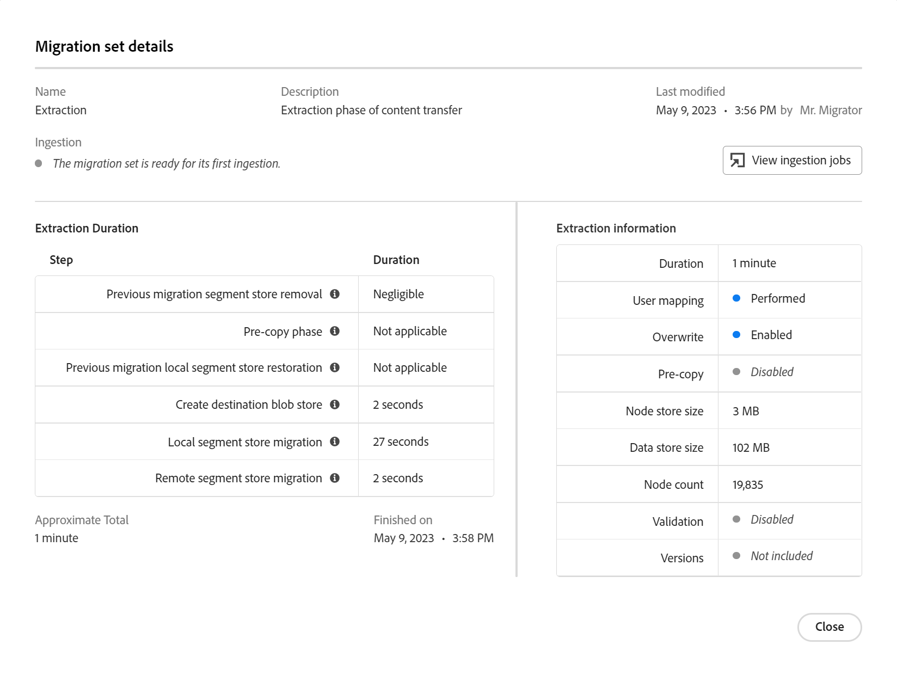Click info icon for Local segment store migration
The height and width of the screenshot is (675, 897).
335,441
